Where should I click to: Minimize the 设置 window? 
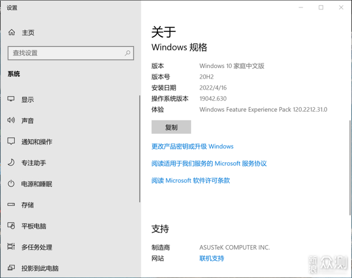coord(301,8)
